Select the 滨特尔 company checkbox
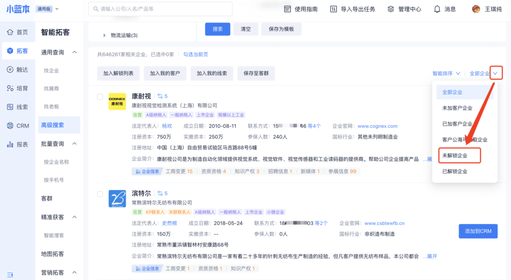511x280 pixels. pyautogui.click(x=100, y=194)
